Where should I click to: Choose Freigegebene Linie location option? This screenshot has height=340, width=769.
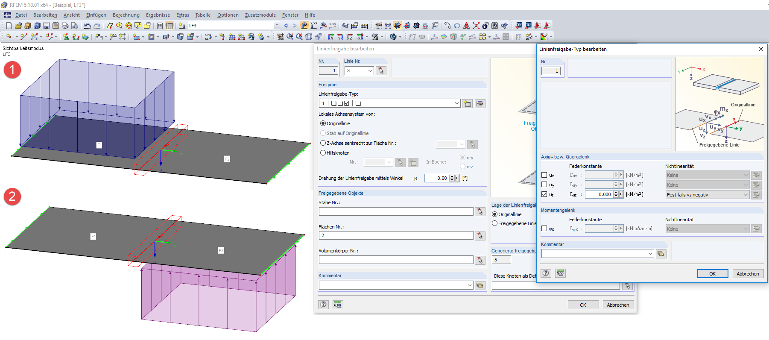pyautogui.click(x=495, y=223)
